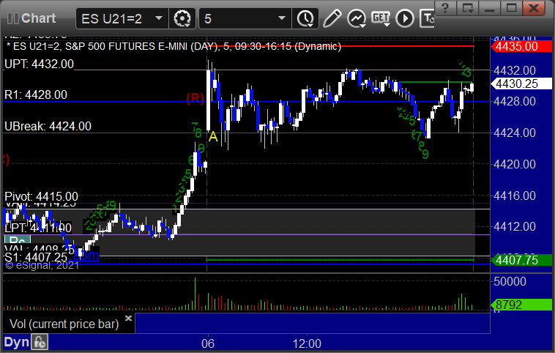The image size is (555, 353).
Task: Click the 4420.00 price axis label
Action: point(515,164)
